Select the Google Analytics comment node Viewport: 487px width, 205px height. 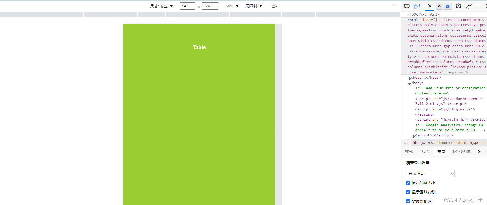(450, 127)
